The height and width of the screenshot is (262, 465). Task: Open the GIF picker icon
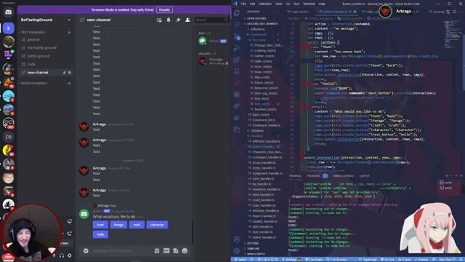point(166,251)
